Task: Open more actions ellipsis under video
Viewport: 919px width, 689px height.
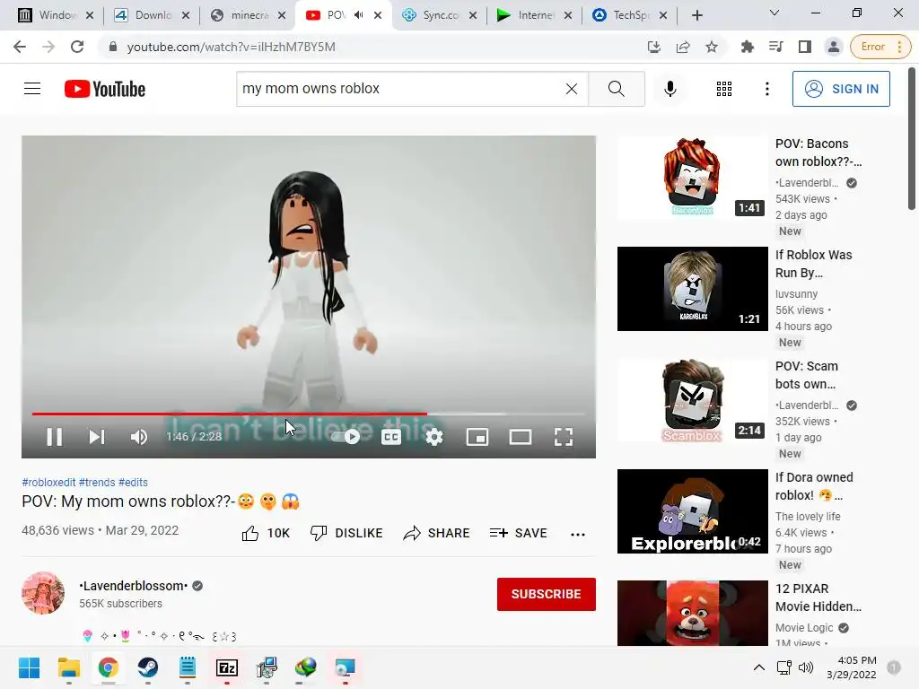Action: pos(577,534)
